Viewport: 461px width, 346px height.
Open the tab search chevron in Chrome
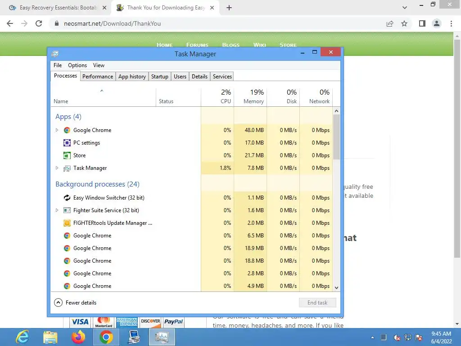coord(405,8)
